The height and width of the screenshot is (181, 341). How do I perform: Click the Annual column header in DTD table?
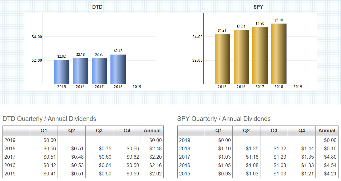152,131
